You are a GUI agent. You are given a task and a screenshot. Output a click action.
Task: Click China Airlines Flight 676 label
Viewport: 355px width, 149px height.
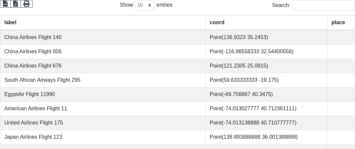pyautogui.click(x=33, y=66)
